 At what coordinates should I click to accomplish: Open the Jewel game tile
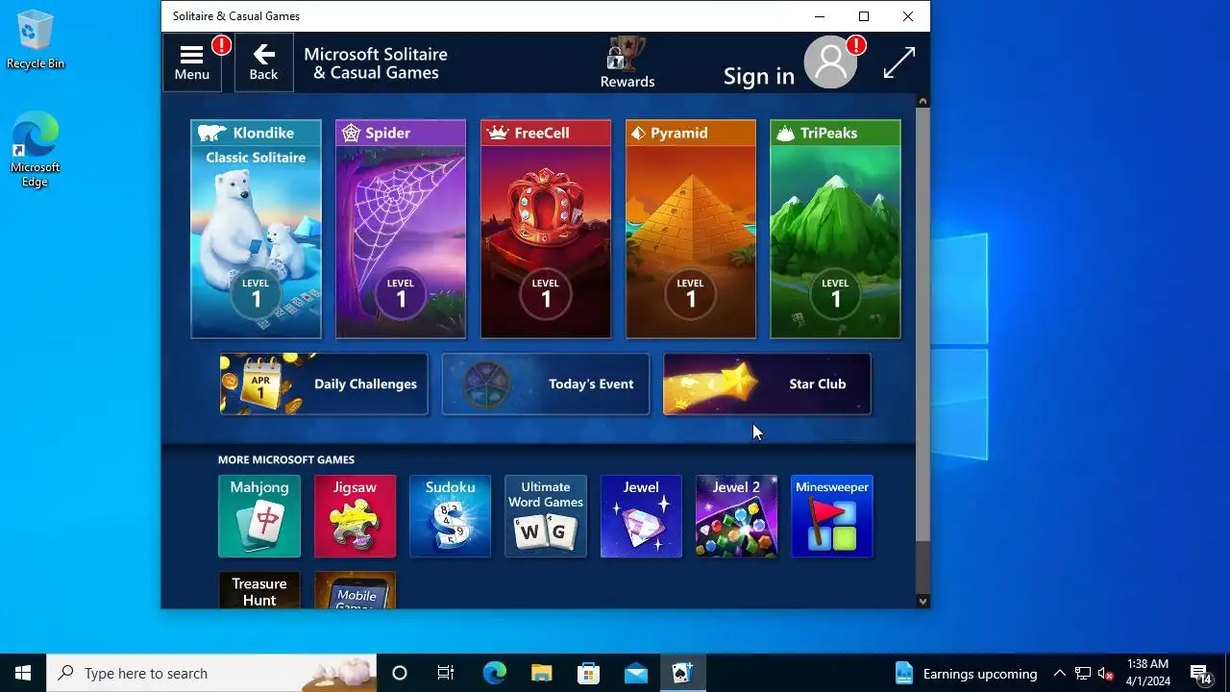641,516
